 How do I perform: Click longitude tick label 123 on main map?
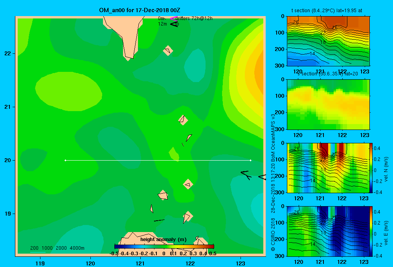241,263
